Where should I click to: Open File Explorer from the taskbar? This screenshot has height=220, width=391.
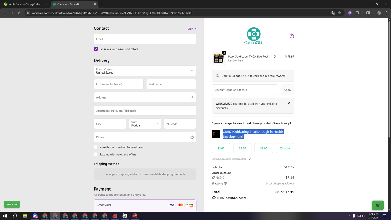25,216
